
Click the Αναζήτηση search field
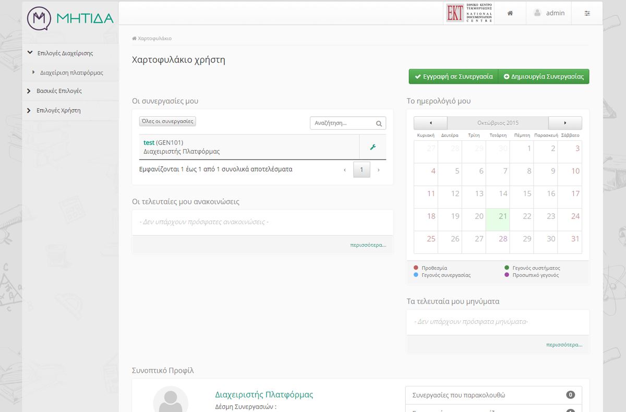coord(342,124)
